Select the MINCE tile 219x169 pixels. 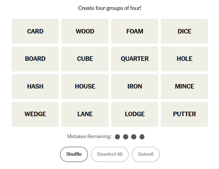(184, 87)
